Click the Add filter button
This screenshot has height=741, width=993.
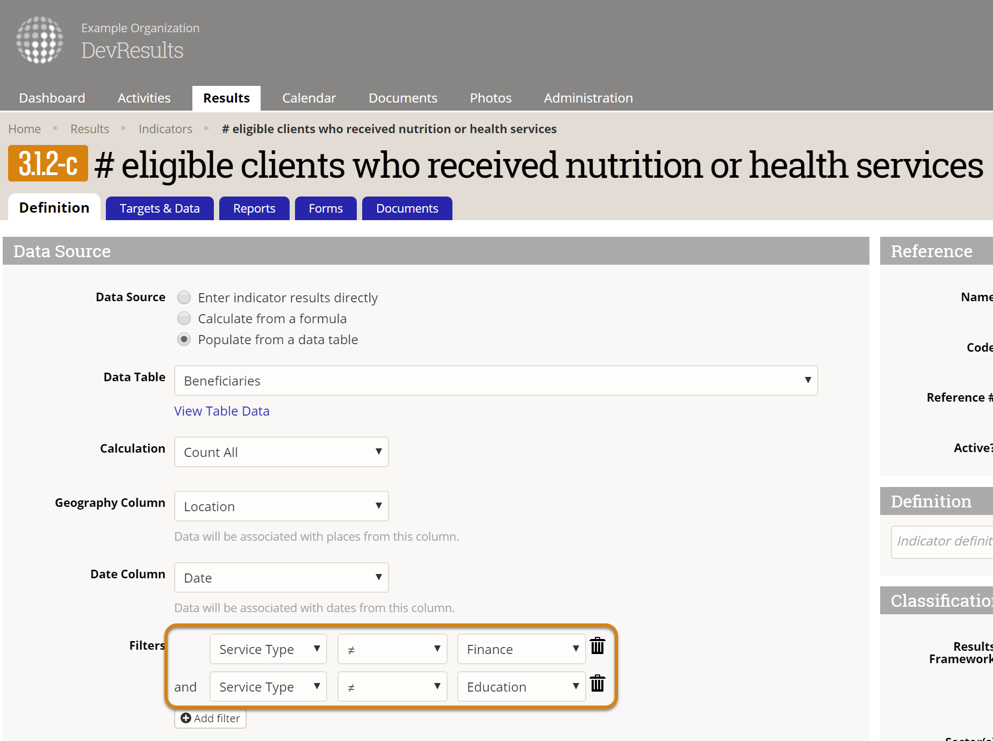click(210, 718)
